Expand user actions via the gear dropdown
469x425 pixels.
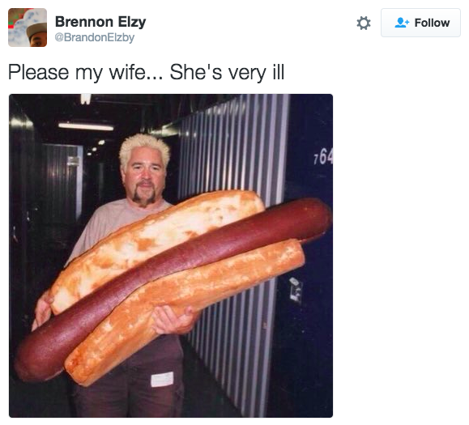[364, 23]
